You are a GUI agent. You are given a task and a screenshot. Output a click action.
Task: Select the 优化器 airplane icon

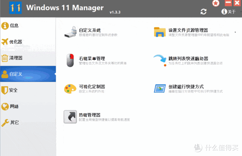click(x=5, y=42)
